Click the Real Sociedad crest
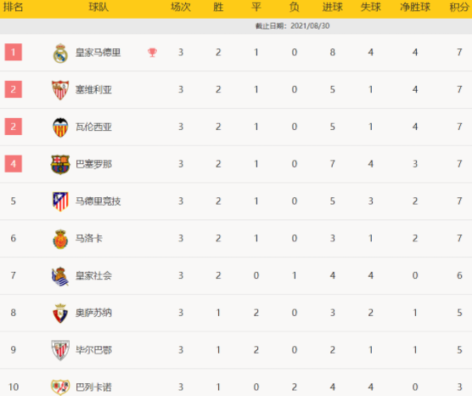Viewport: 472px width, 396px height. [60, 276]
